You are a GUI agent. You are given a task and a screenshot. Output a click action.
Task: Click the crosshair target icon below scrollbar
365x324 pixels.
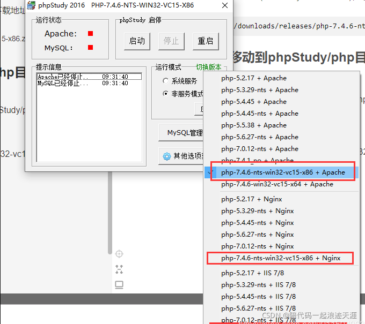(x=119, y=254)
